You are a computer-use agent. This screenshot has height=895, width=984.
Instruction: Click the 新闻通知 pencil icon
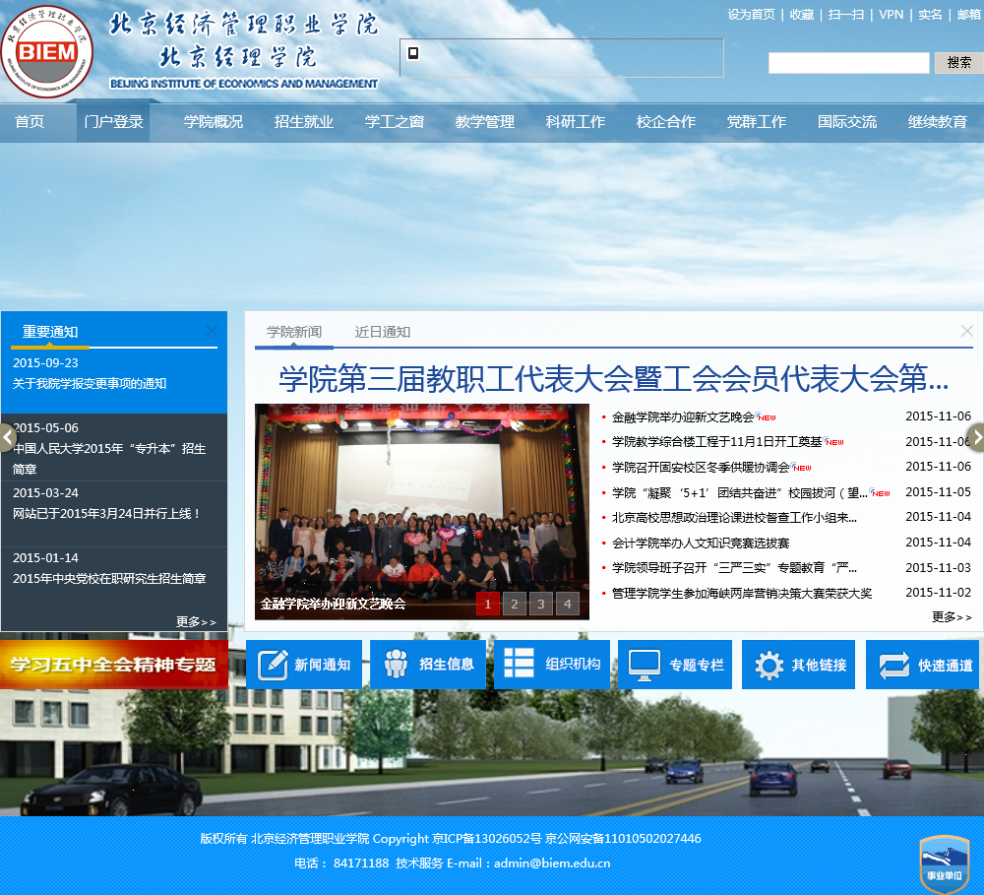coord(273,665)
